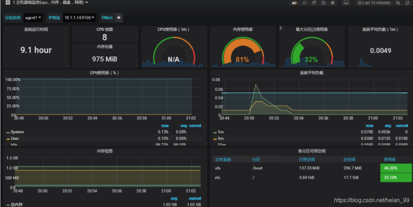Open dashboard settings gear icon

click(x=333, y=3)
